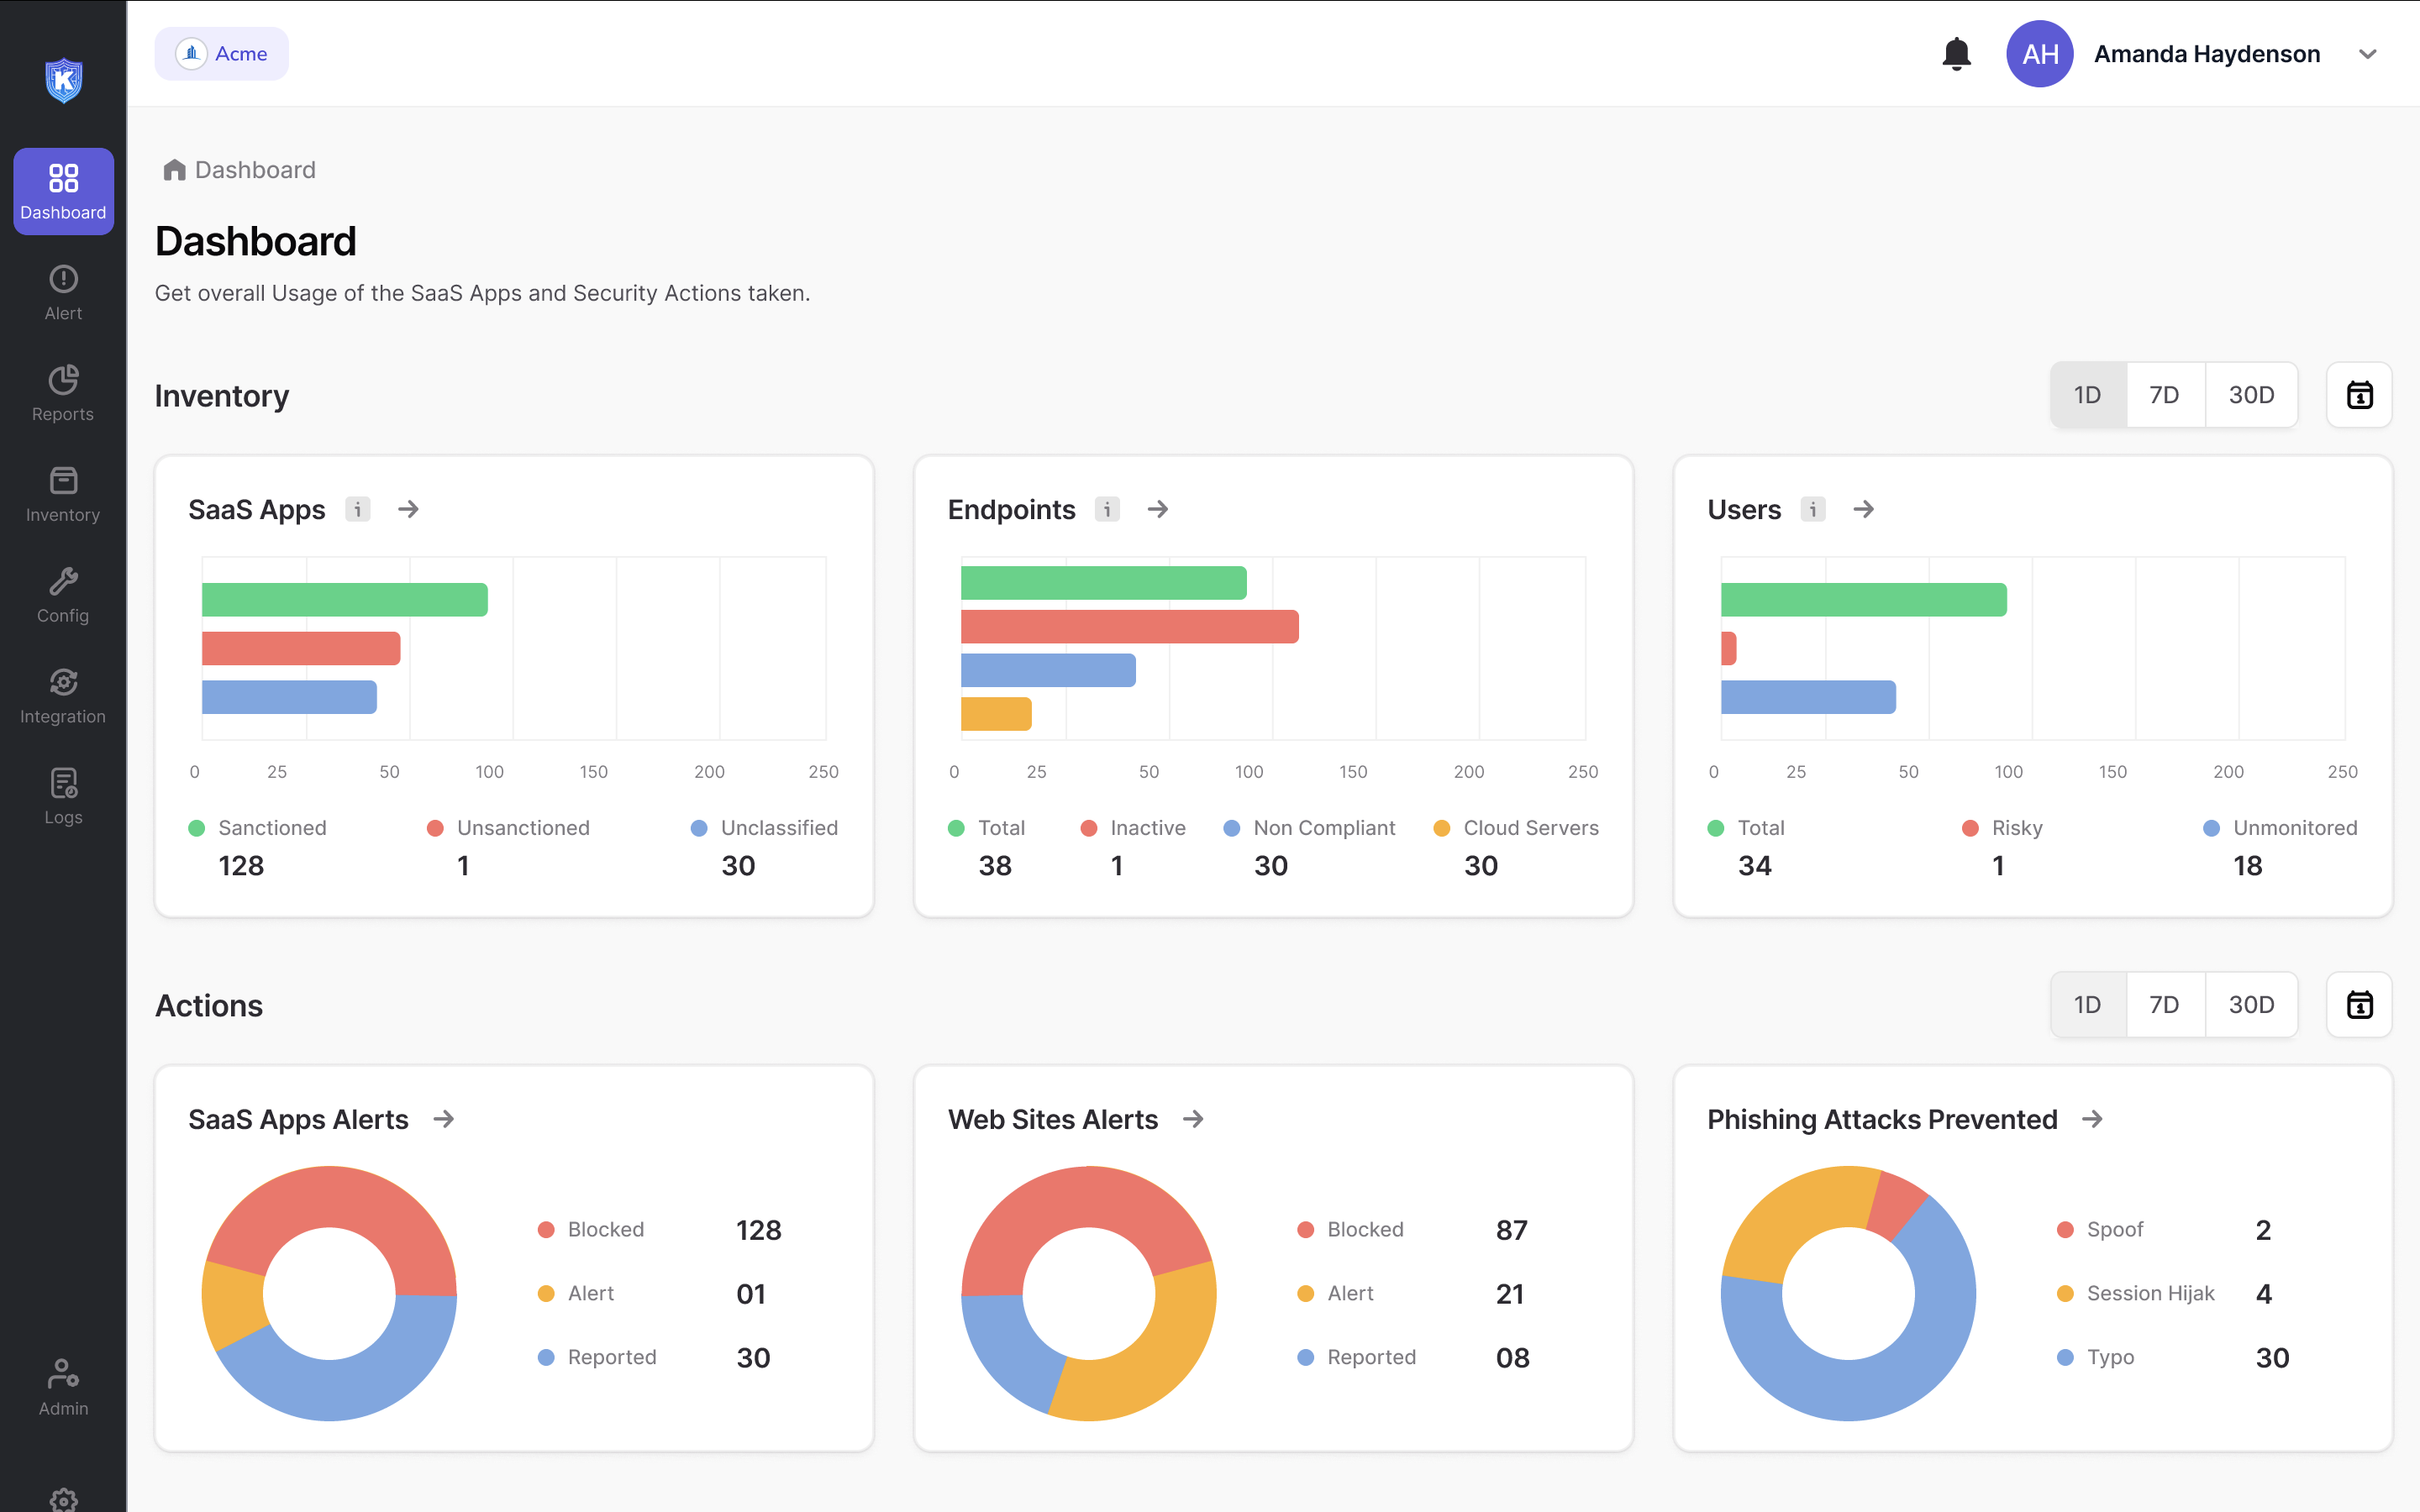2420x1512 pixels.
Task: Select 7D range for Inventory
Action: [x=2164, y=395]
